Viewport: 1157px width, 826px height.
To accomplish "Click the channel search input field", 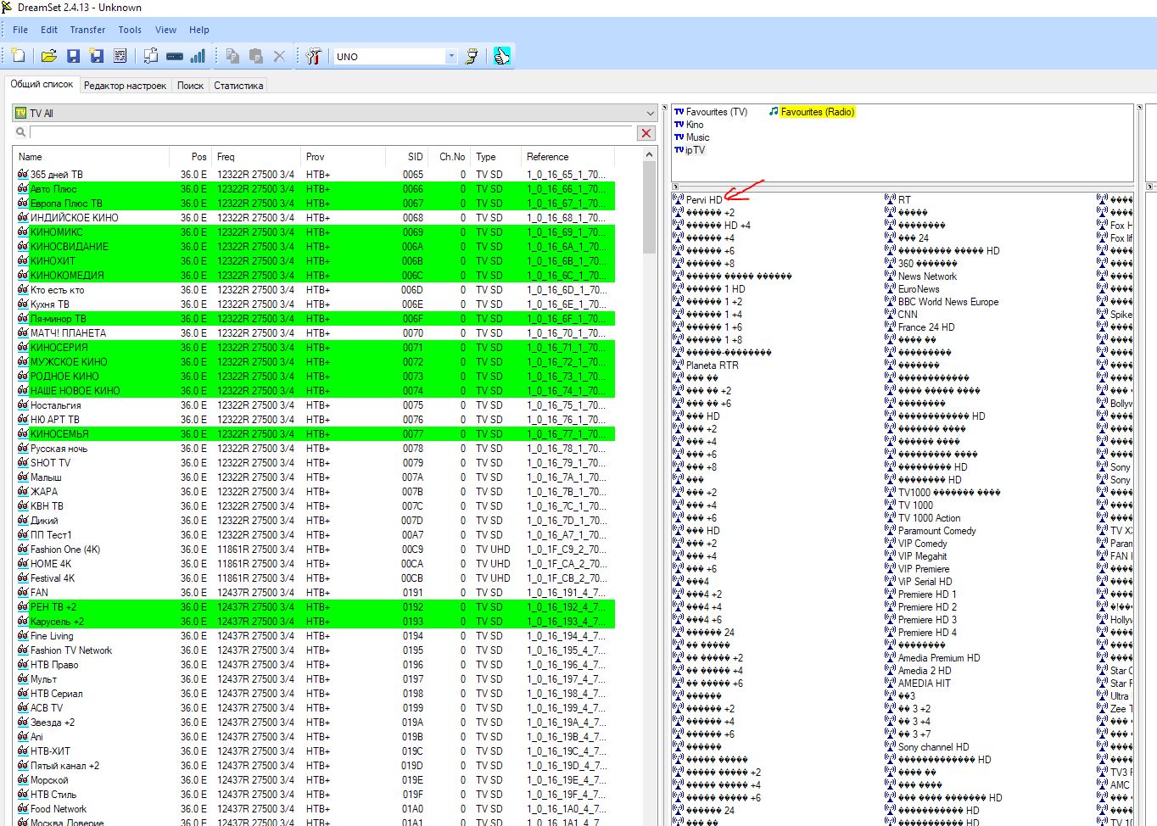I will pos(332,133).
